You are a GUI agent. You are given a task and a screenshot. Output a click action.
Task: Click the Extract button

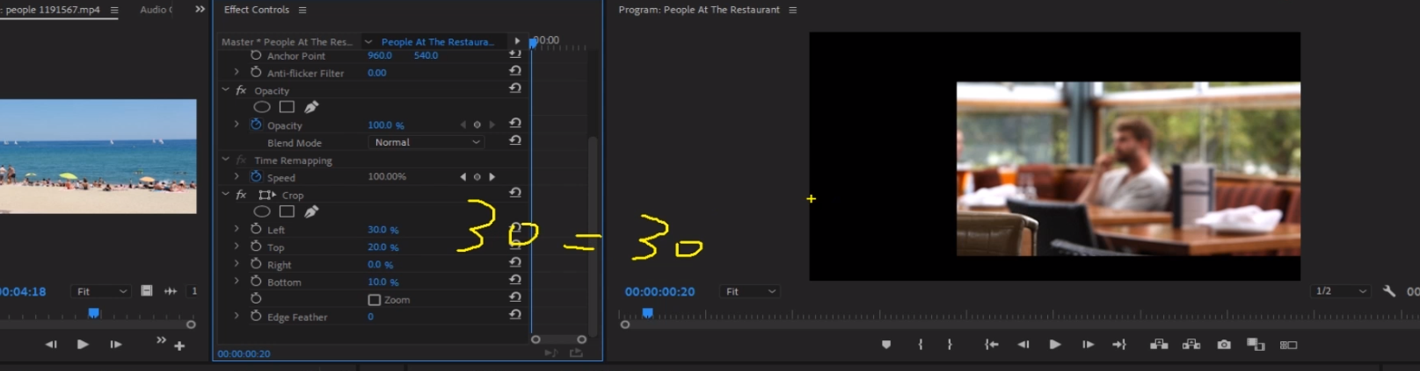click(x=1191, y=345)
